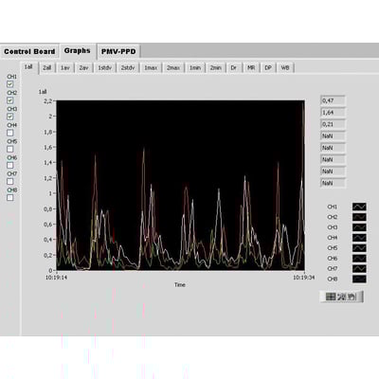Click the 10:19:14 time axis start label
This screenshot has width=379, height=379.
tap(57, 278)
